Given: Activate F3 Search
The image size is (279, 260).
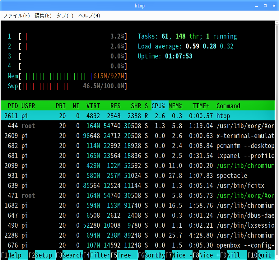Looking at the screenshot, I should [69, 255].
